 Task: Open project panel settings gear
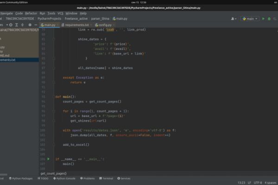point(30,25)
